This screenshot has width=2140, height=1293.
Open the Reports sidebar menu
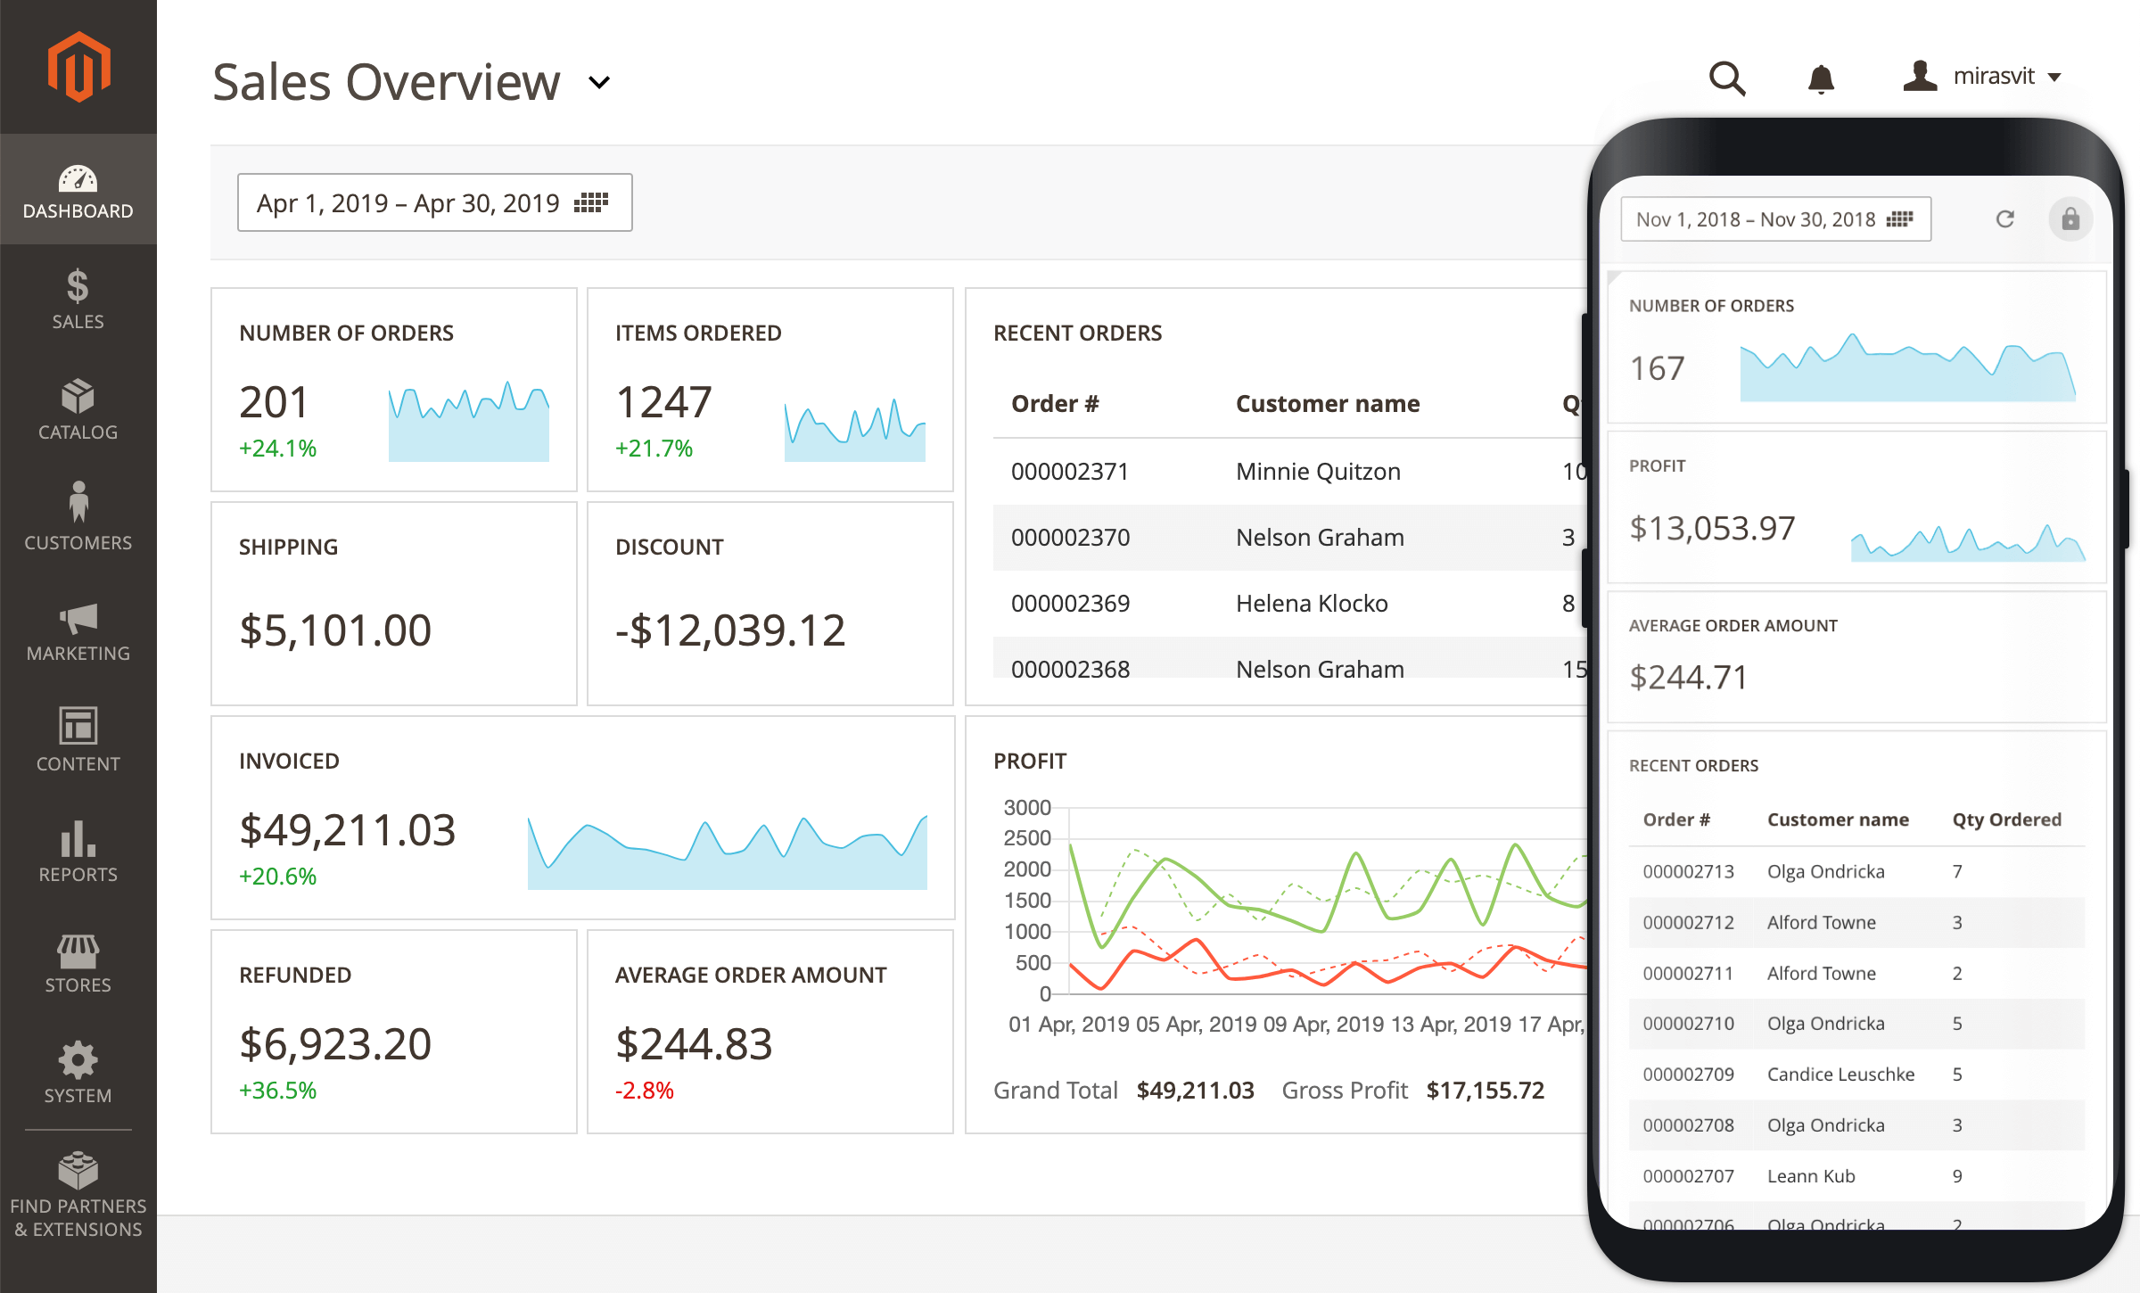[x=78, y=852]
